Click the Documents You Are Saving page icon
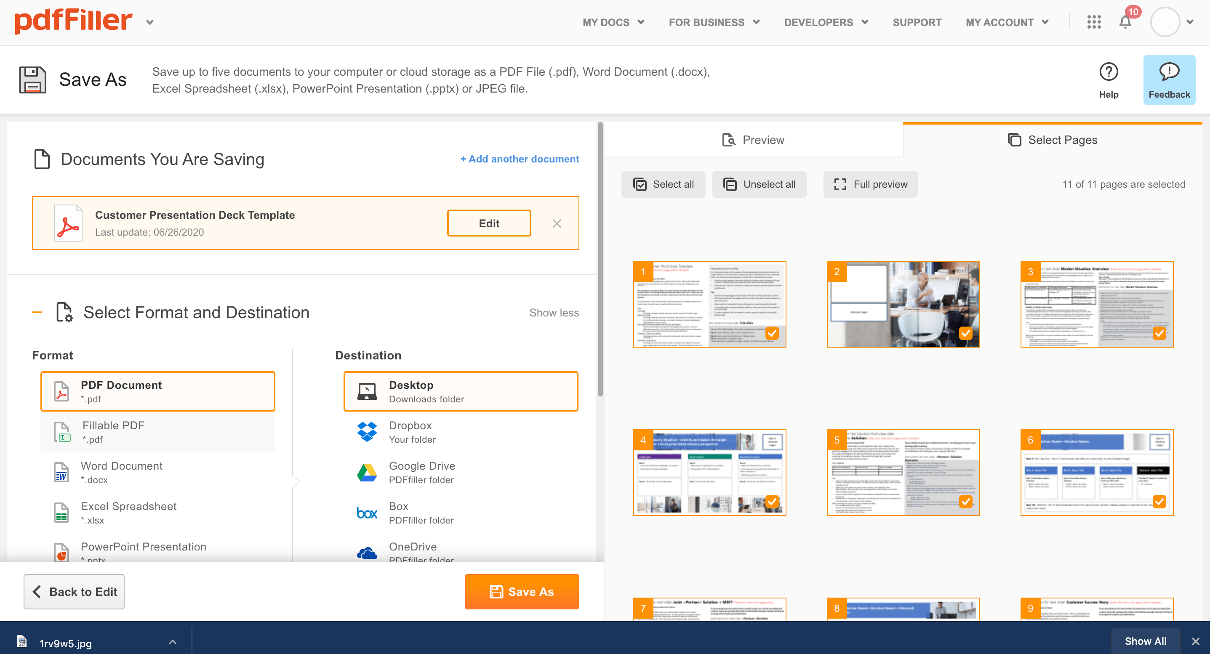1210x654 pixels. (x=42, y=159)
